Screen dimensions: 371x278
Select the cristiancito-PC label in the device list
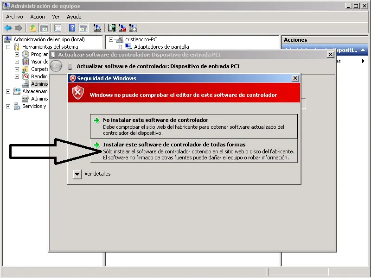[141, 39]
